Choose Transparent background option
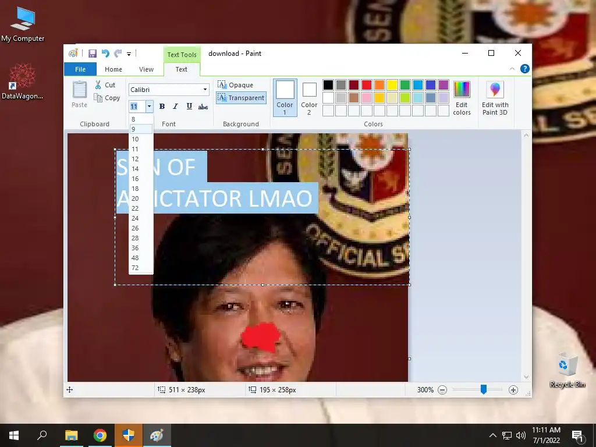The height and width of the screenshot is (447, 596). click(242, 98)
